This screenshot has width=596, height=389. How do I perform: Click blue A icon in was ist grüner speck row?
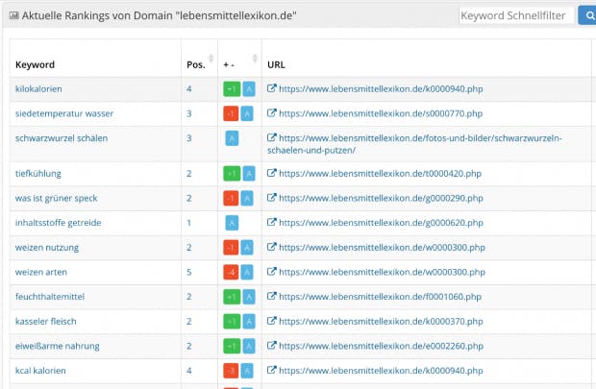(x=247, y=198)
